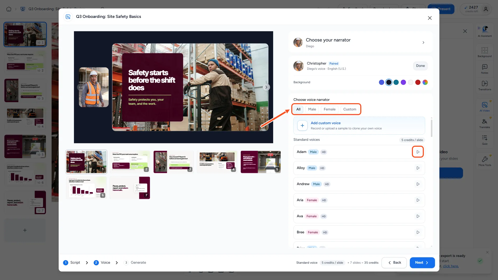Click Done for Christopher narrator
The width and height of the screenshot is (498, 280).
point(420,66)
